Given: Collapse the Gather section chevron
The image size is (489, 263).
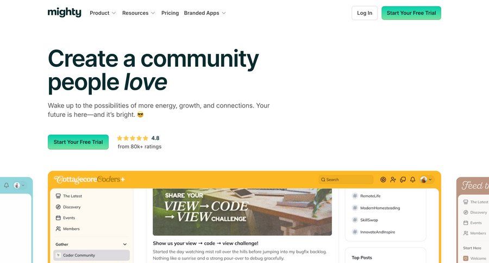Looking at the screenshot, I should point(124,245).
